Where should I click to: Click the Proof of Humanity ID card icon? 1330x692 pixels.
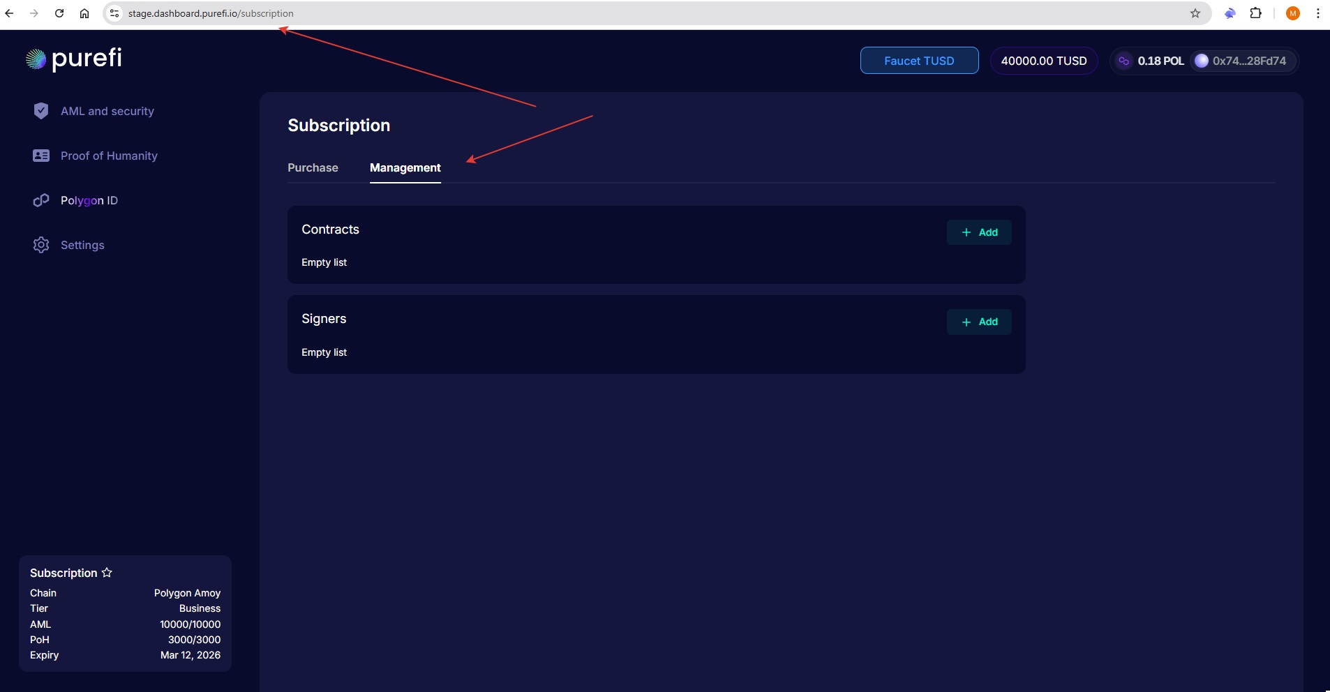coord(41,156)
